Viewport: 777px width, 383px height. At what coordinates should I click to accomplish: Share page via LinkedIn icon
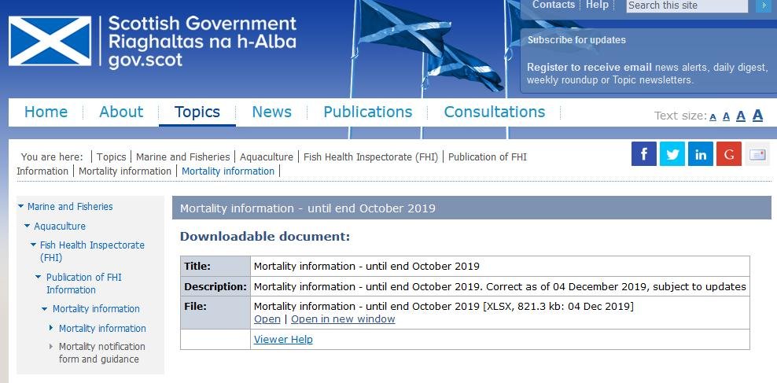(700, 154)
